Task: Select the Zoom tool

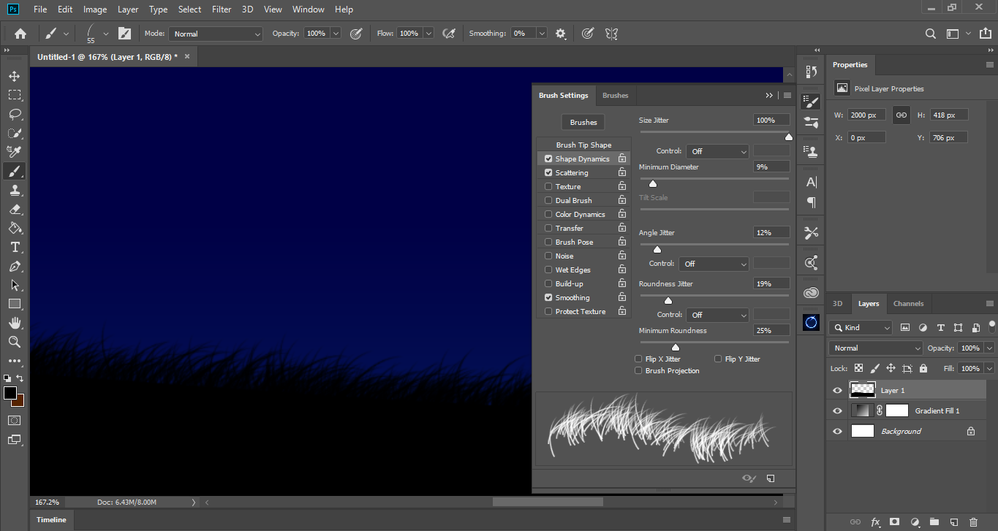Action: (15, 342)
